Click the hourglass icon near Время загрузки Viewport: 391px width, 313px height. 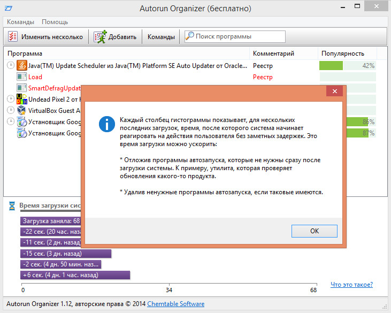pos(12,206)
